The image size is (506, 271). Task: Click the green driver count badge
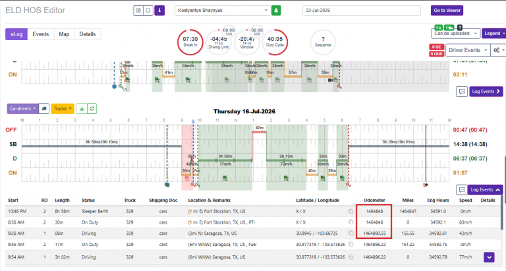point(439,28)
